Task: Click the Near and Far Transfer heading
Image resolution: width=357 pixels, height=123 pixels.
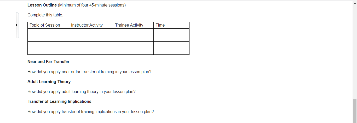Action: [48, 62]
